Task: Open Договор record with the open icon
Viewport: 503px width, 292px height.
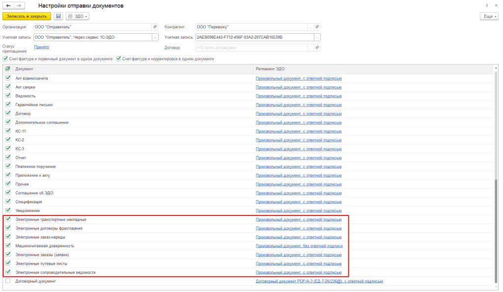Action: tap(317, 48)
